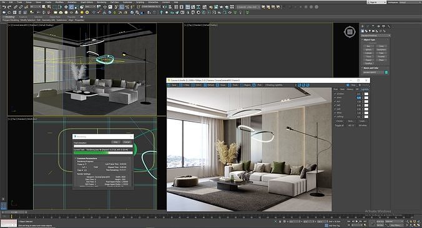Activate the Select and Move tool
The width and height of the screenshot is (422, 228).
(66, 7)
